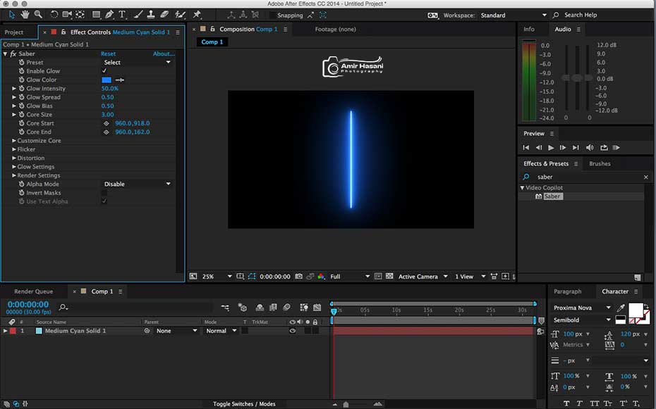Viewport: 656px width, 409px height.
Task: Select the Zoom magnifier tool
Action: tap(38, 15)
